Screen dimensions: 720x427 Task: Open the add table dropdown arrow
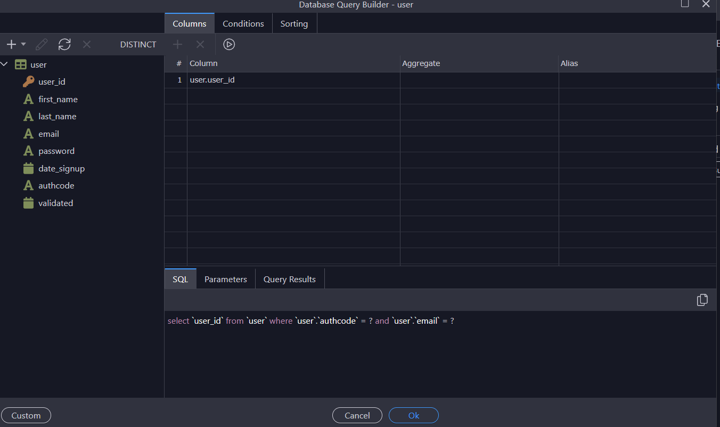(23, 45)
